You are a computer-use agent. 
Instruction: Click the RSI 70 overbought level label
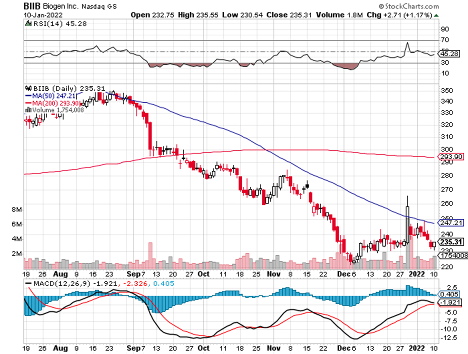click(x=444, y=39)
